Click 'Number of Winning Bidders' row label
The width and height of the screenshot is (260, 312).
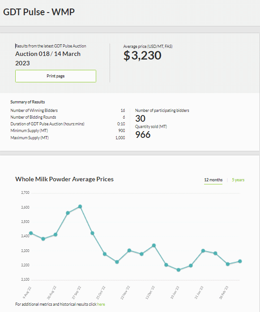click(34, 111)
